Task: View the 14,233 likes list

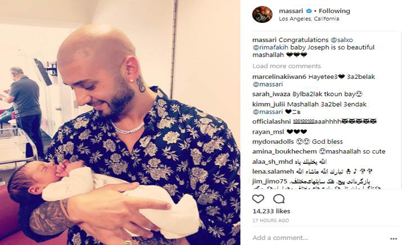Action: 271,211
